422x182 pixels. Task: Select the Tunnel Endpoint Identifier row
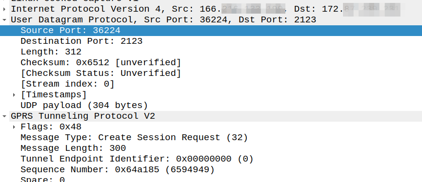211,159
